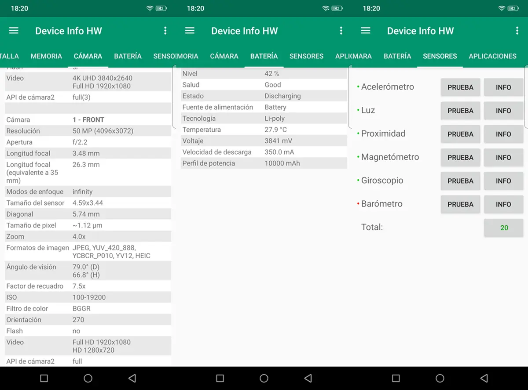
Task: Tap the back triangle on the Batería screen
Action: 308,378
